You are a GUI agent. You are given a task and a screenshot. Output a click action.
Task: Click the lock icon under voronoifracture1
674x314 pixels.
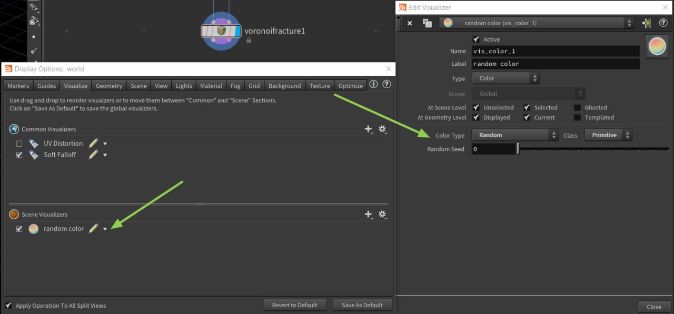click(x=249, y=40)
